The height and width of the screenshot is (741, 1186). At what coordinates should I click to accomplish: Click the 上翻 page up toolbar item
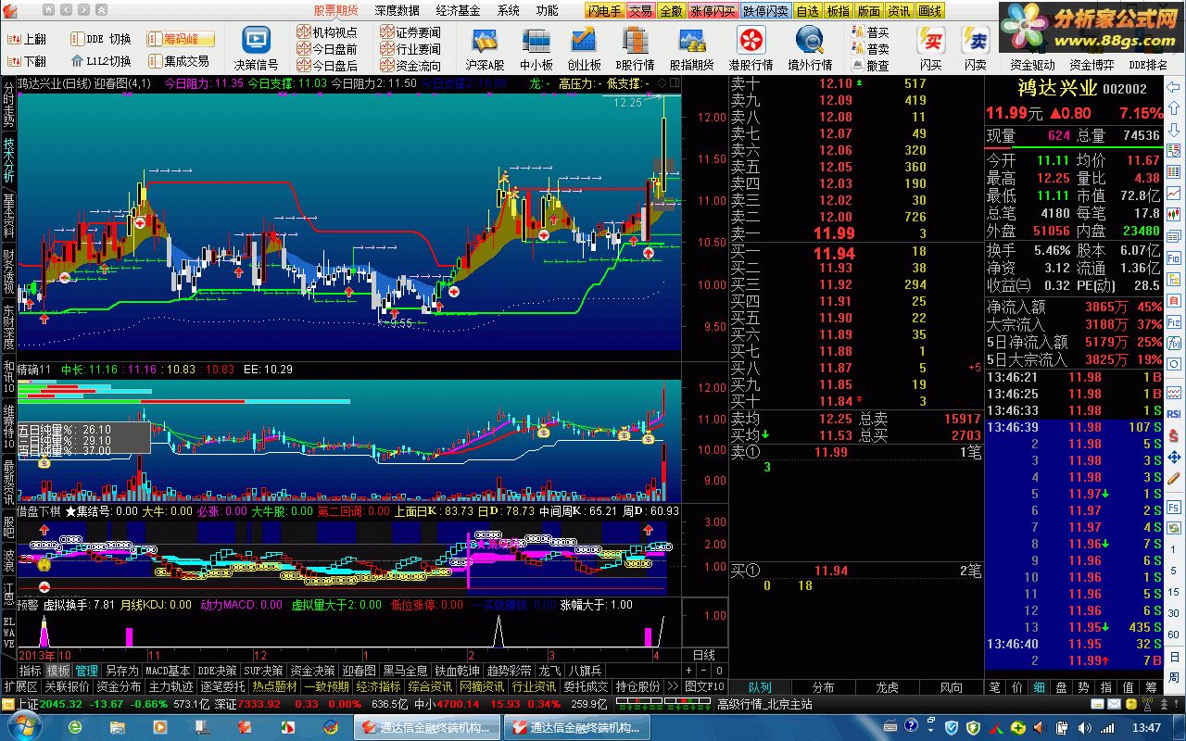(x=28, y=40)
